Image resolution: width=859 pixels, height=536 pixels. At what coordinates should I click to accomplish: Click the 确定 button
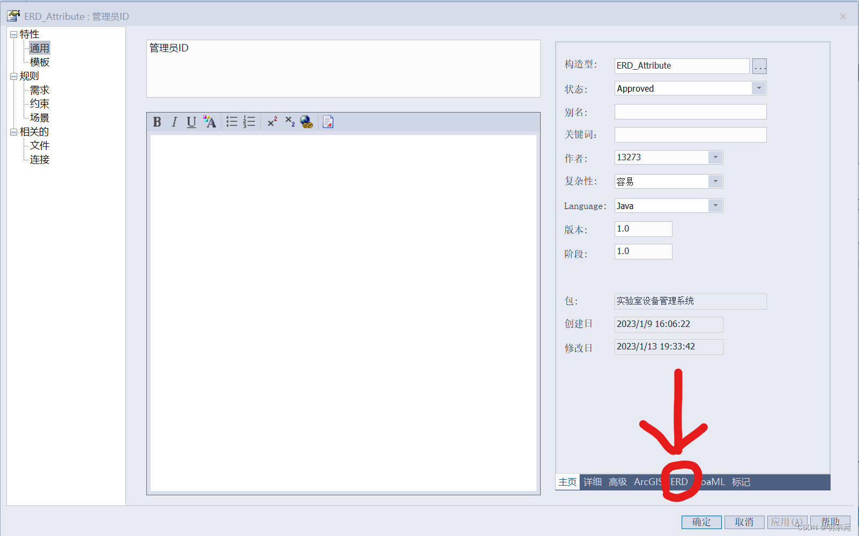coord(701,522)
